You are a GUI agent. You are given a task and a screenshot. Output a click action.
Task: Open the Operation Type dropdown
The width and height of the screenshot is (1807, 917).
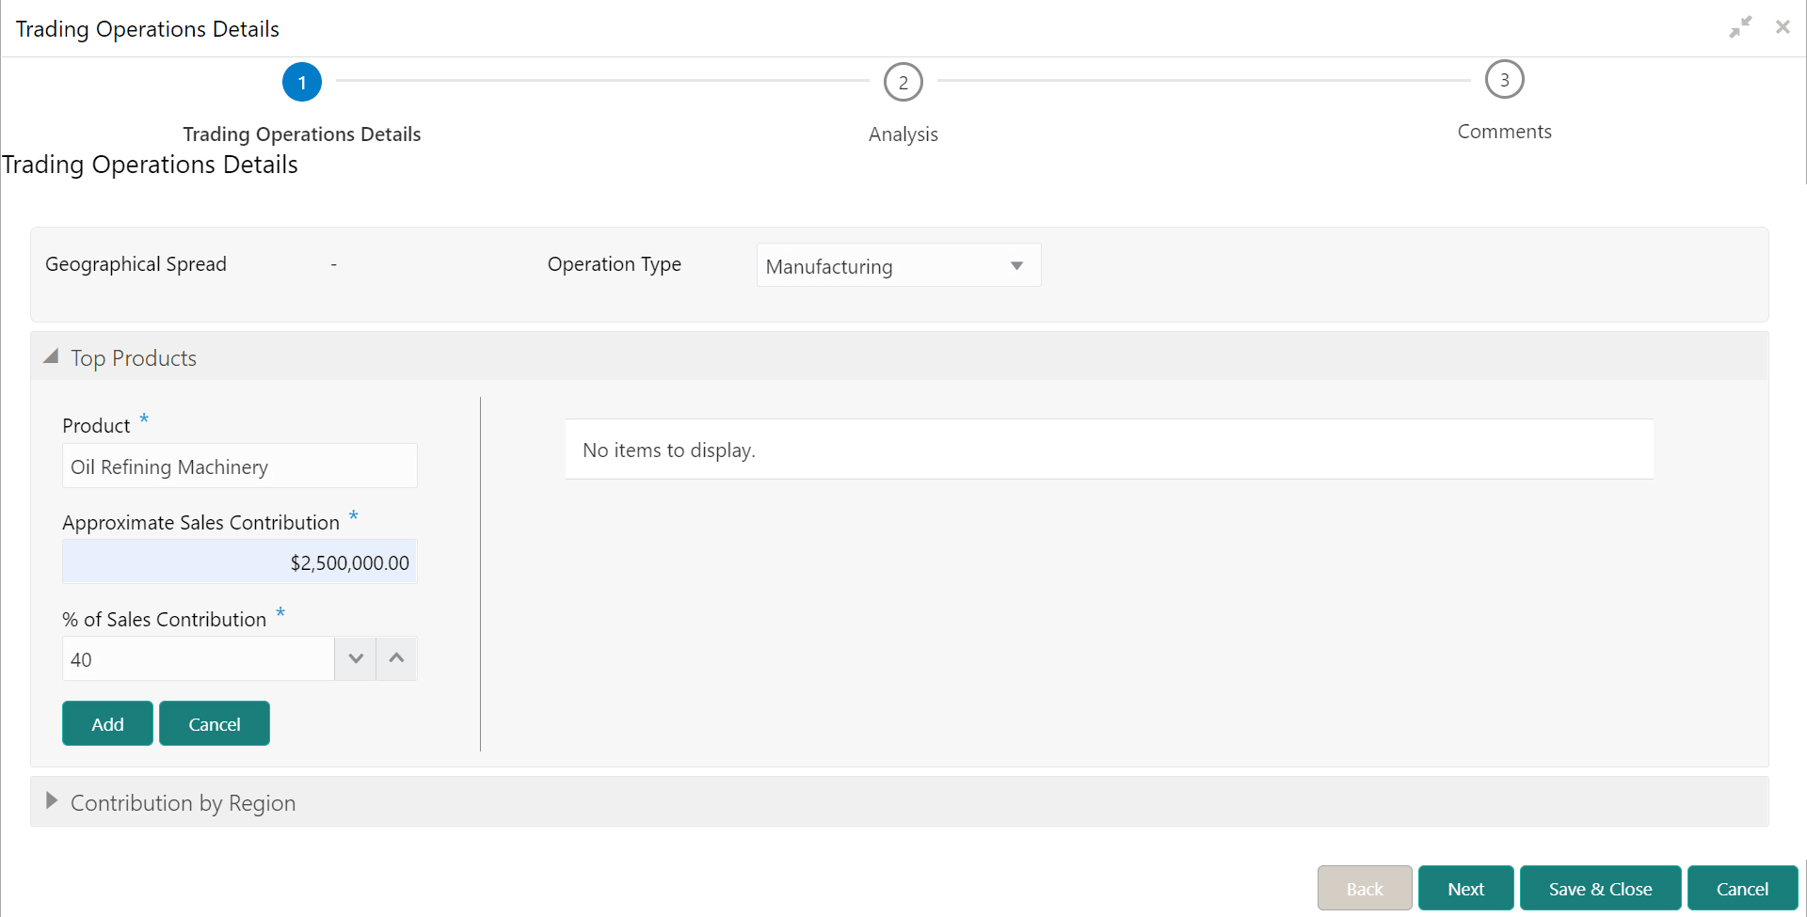(x=1015, y=265)
